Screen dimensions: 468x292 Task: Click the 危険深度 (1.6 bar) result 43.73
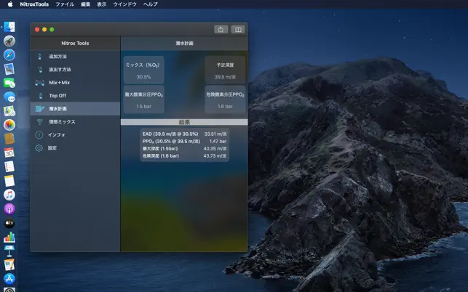click(x=215, y=156)
